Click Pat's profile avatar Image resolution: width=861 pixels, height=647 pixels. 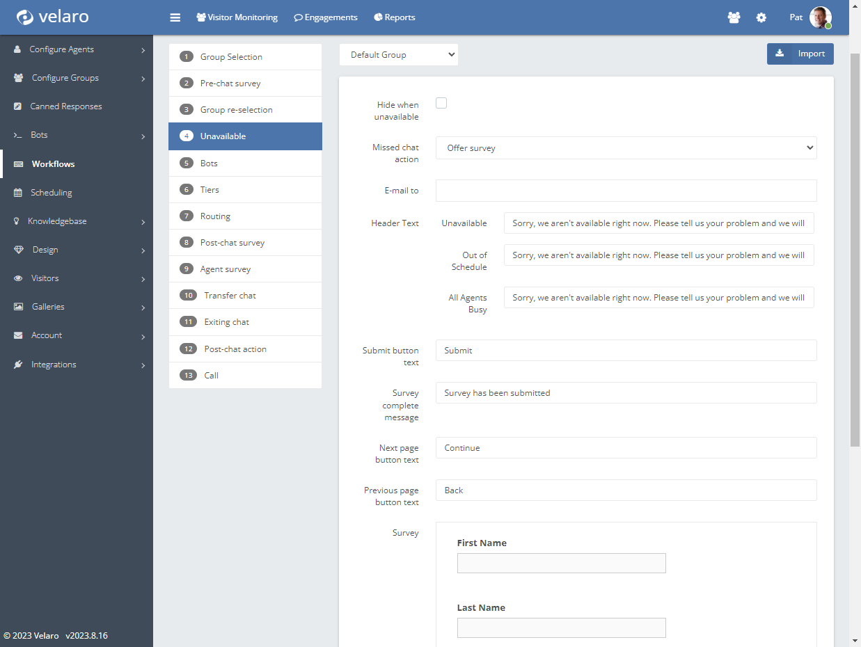point(821,17)
